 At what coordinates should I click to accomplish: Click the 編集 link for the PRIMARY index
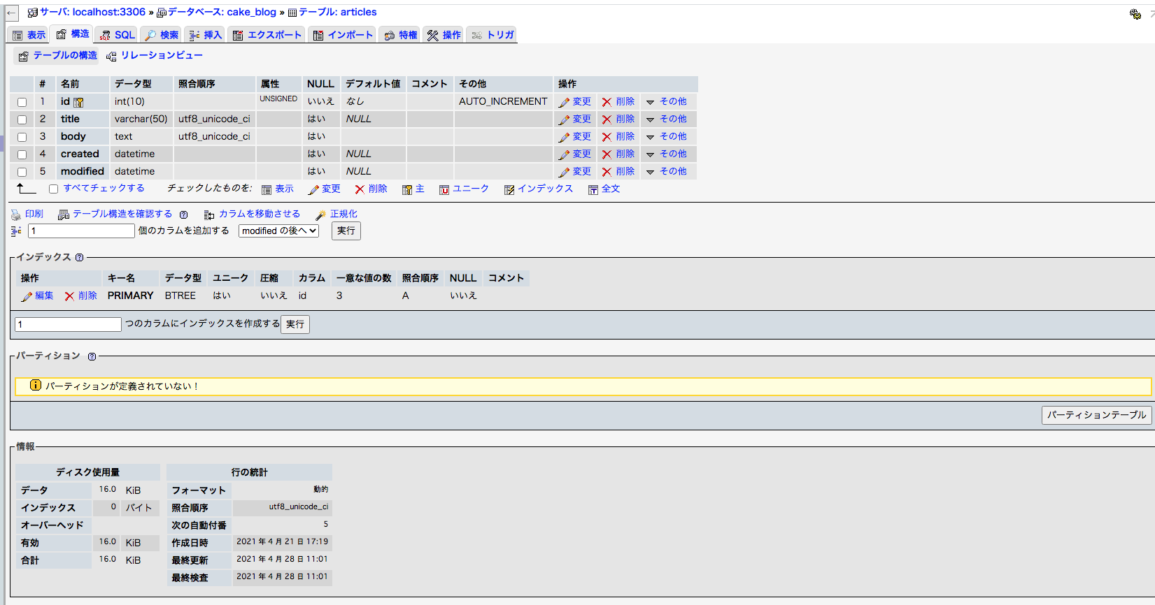(x=44, y=296)
